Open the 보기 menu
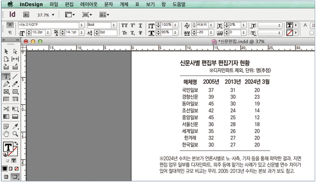The height and width of the screenshot is (182, 316). 151,4
